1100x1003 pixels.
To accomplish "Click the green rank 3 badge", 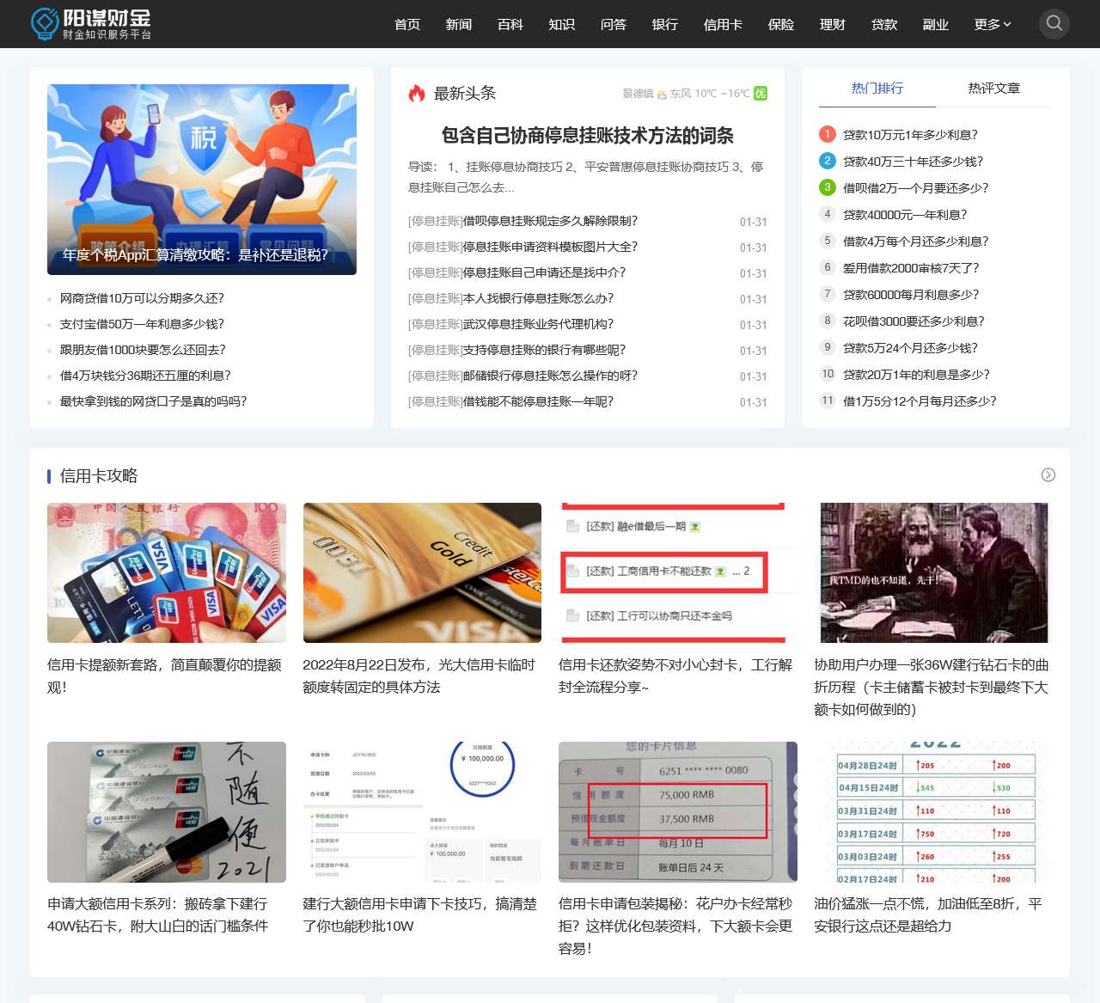I will (828, 187).
